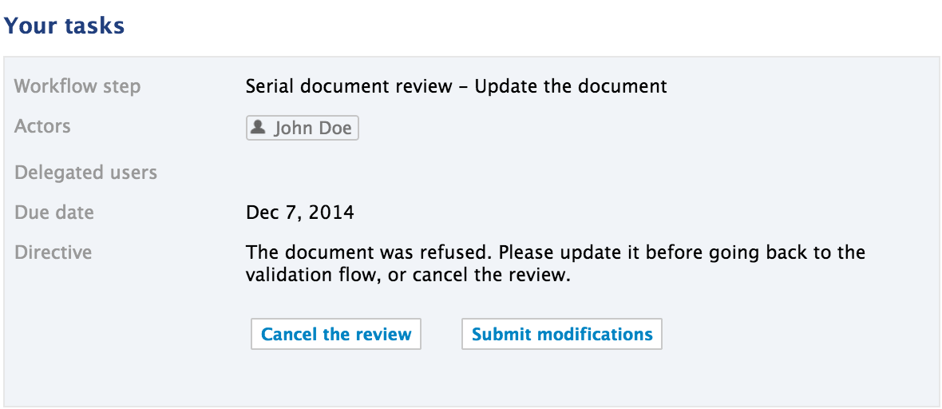Click the word 'tasks' in the heading
The height and width of the screenshot is (409, 942).
[x=95, y=26]
